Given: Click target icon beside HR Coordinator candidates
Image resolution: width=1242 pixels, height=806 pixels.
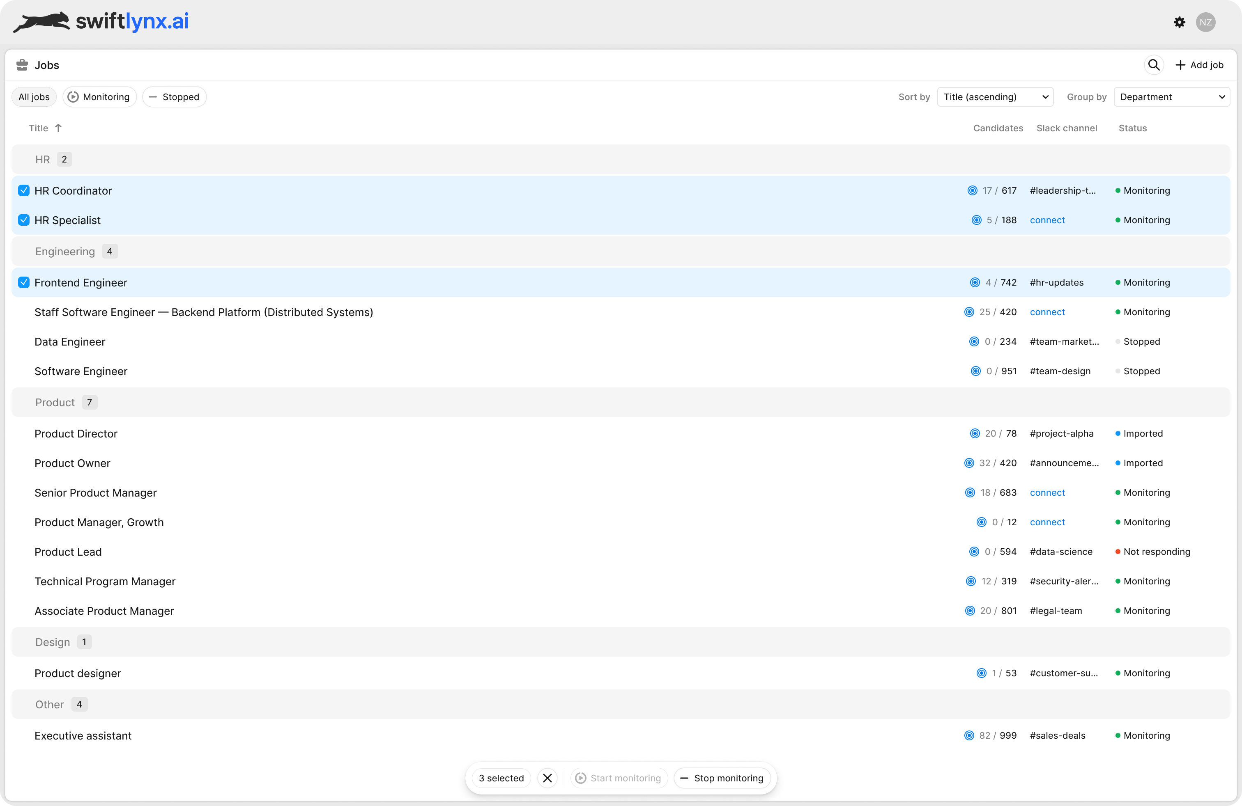Looking at the screenshot, I should pyautogui.click(x=972, y=191).
